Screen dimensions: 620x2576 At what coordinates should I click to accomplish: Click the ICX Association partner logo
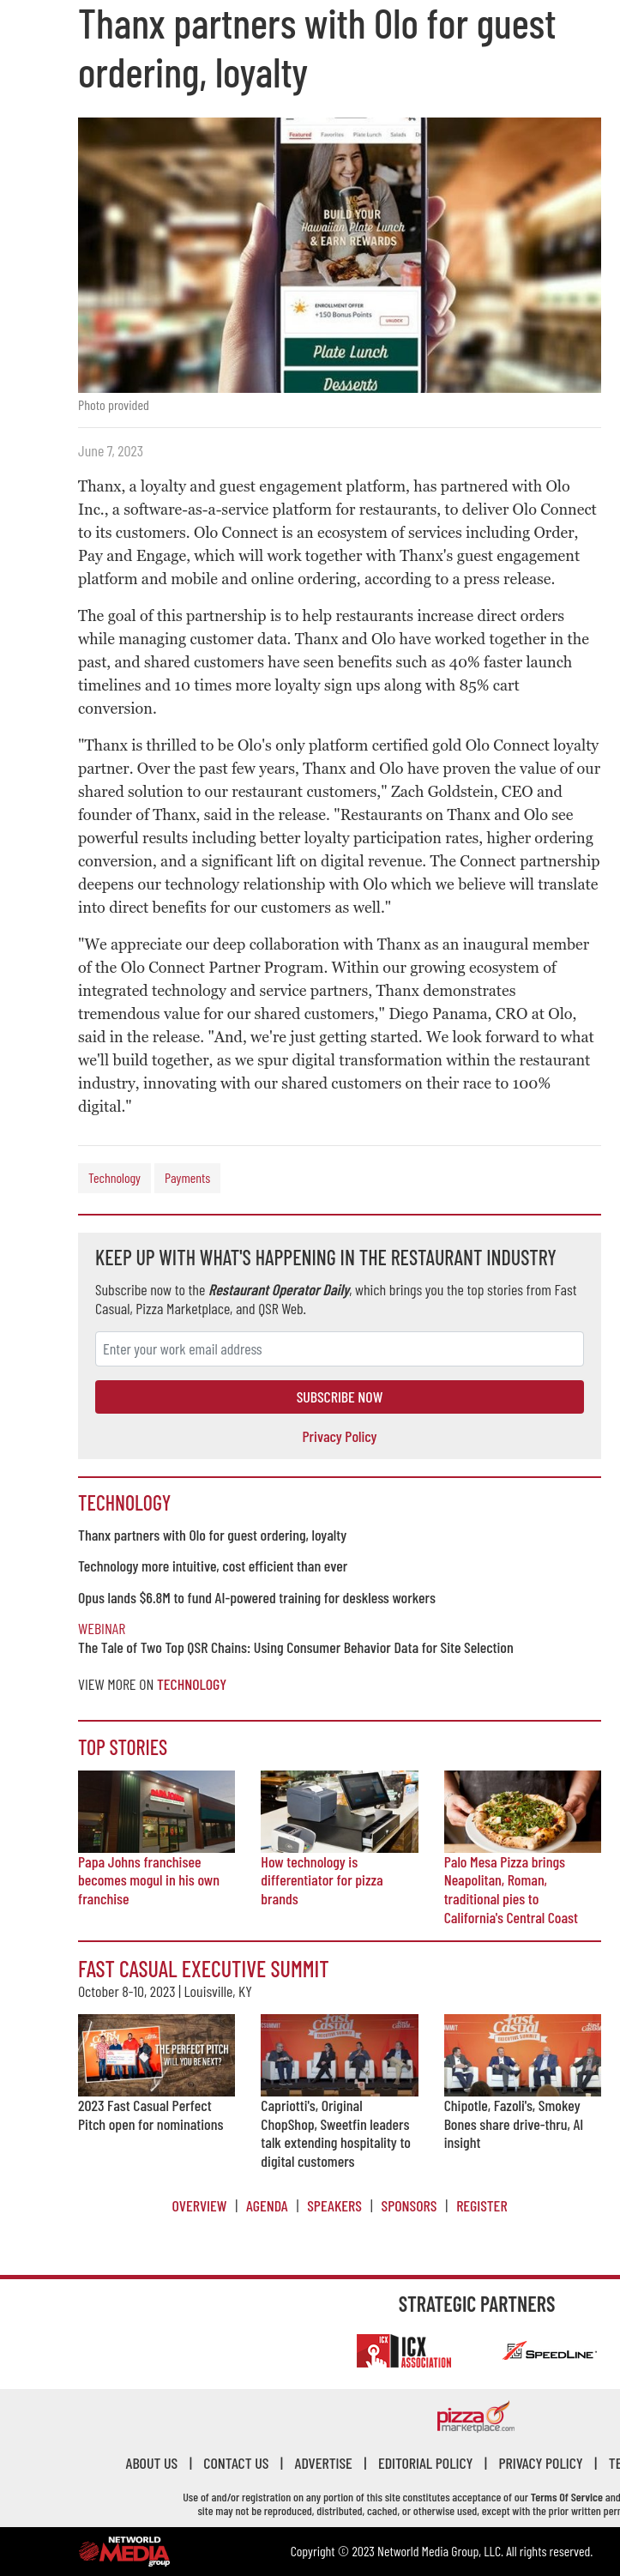[404, 2351]
